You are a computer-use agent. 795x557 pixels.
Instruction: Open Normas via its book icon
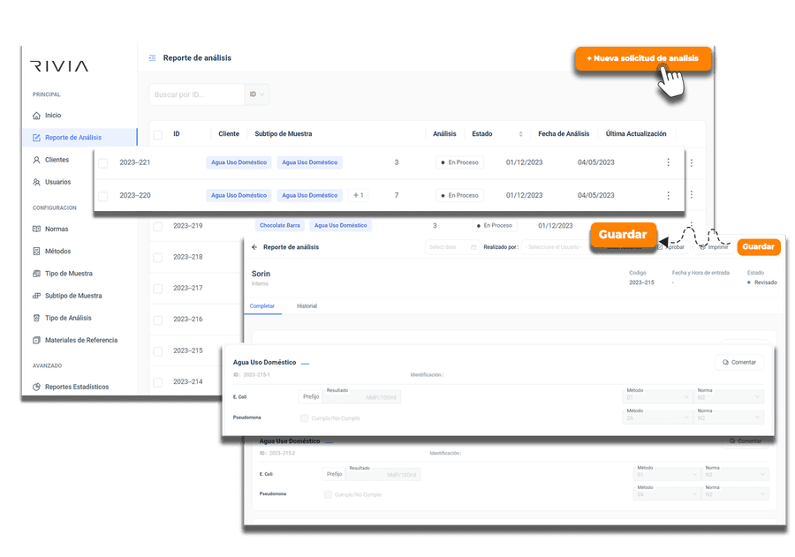pos(36,229)
